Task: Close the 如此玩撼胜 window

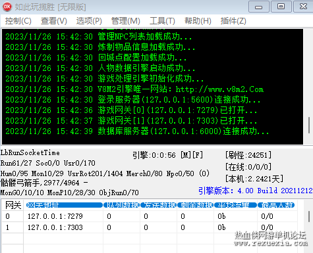Action: (x=304, y=7)
